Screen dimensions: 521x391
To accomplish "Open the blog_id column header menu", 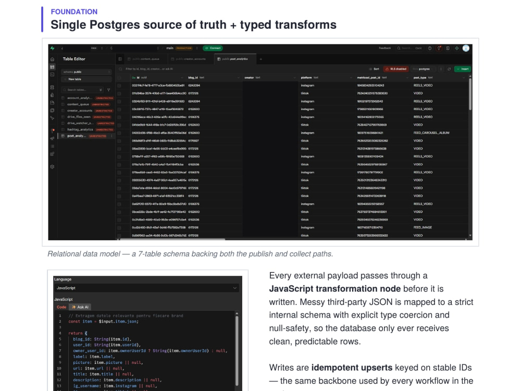I will [x=238, y=78].
